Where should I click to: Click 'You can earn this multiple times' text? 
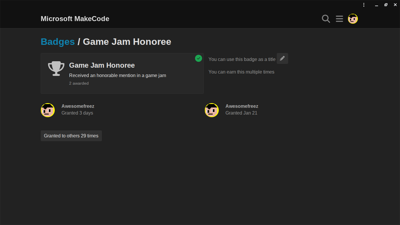pyautogui.click(x=241, y=72)
